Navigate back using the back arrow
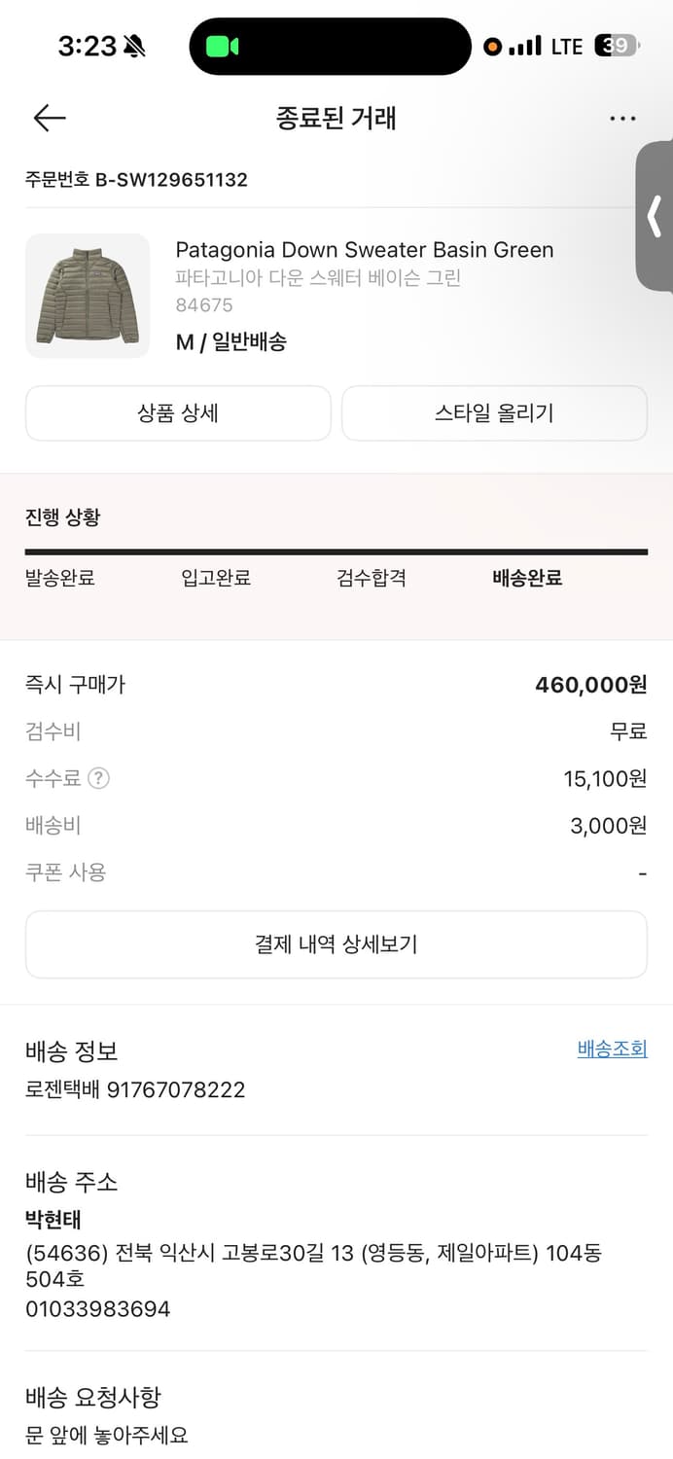 pos(48,118)
